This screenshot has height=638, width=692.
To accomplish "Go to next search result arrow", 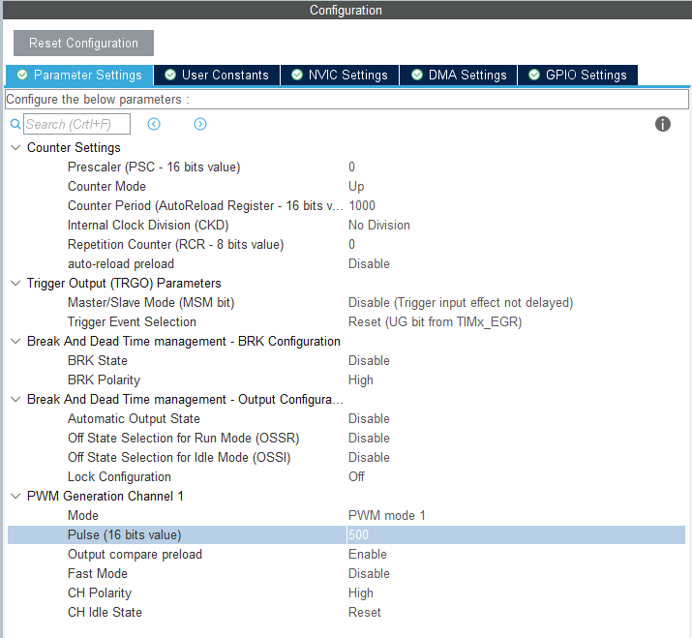I will coord(200,124).
